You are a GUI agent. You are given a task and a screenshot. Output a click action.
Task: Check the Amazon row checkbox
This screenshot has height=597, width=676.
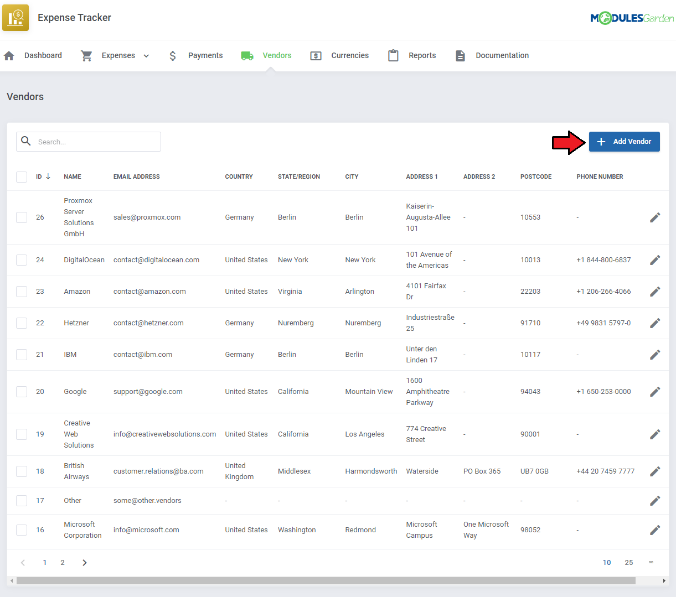[22, 292]
